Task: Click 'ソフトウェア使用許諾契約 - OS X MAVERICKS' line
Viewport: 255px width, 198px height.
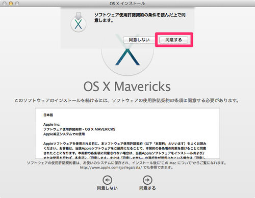Action: point(79,129)
